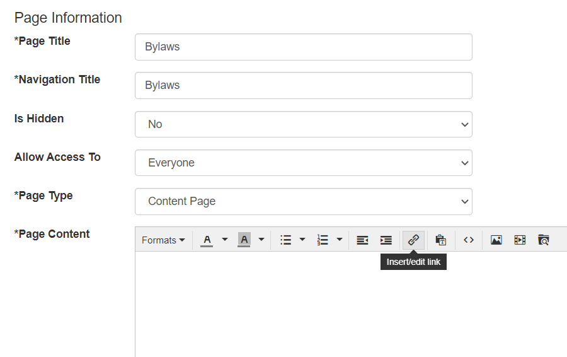This screenshot has height=357, width=567.
Task: Click the text color A button
Action: point(207,240)
